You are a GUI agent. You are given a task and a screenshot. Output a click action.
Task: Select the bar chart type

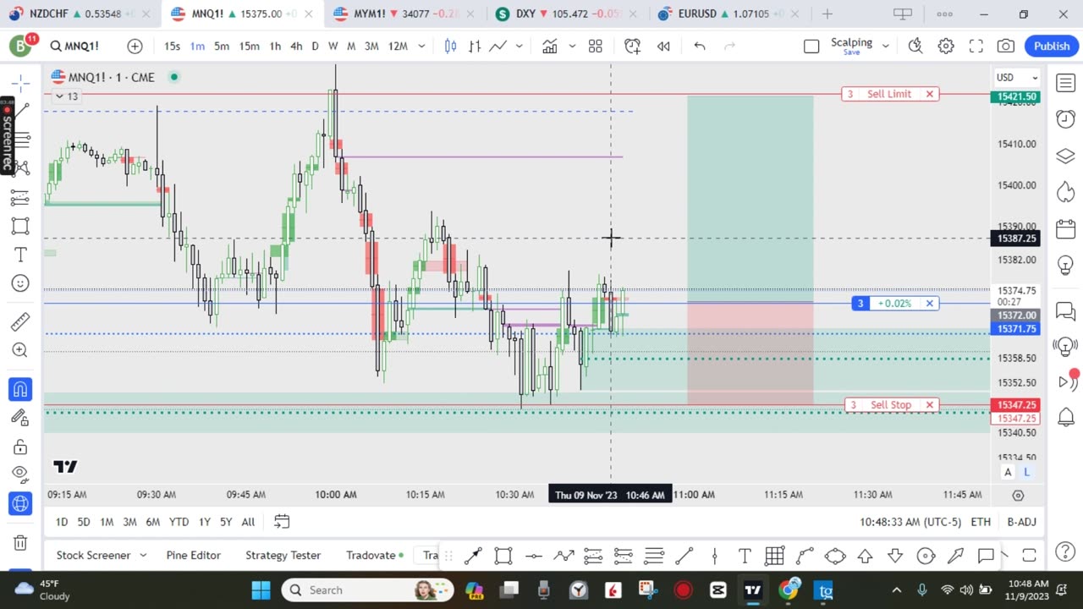click(475, 46)
